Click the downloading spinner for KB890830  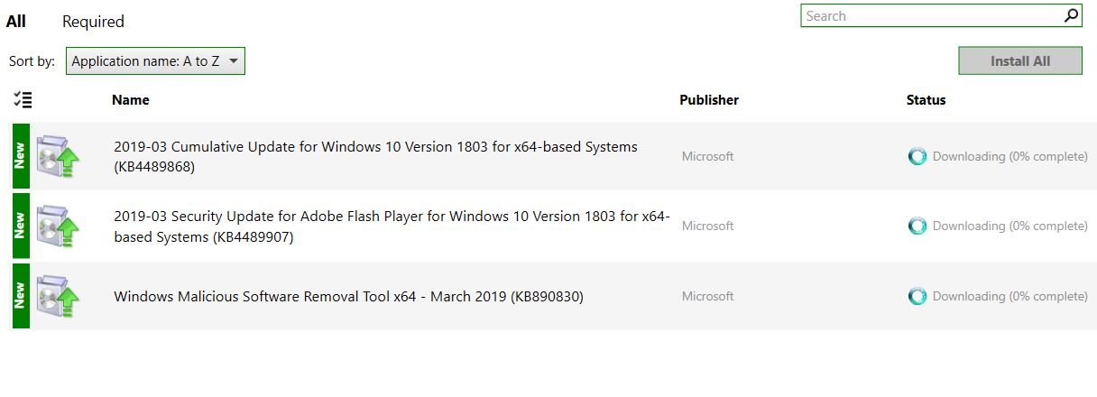coord(917,296)
